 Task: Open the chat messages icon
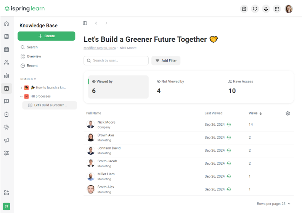click(x=255, y=9)
